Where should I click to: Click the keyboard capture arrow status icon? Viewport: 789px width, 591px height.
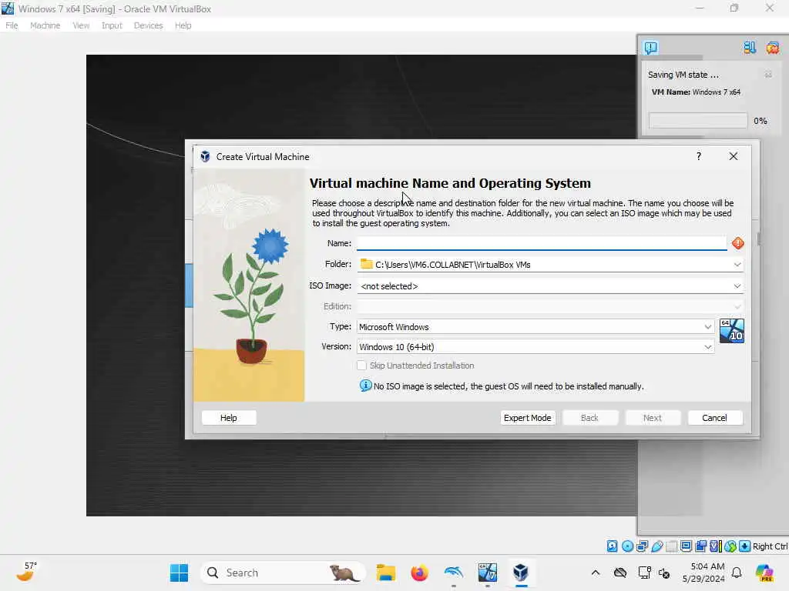click(x=745, y=546)
